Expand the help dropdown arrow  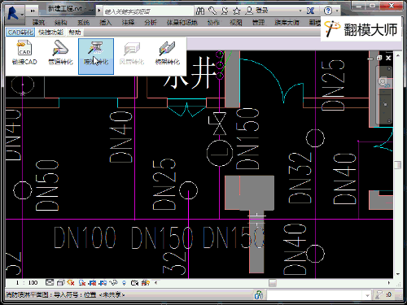pos(337,11)
